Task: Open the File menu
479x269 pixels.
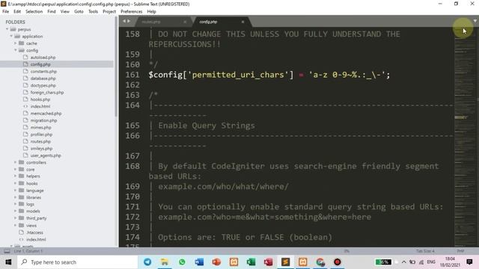Action: click(5, 11)
